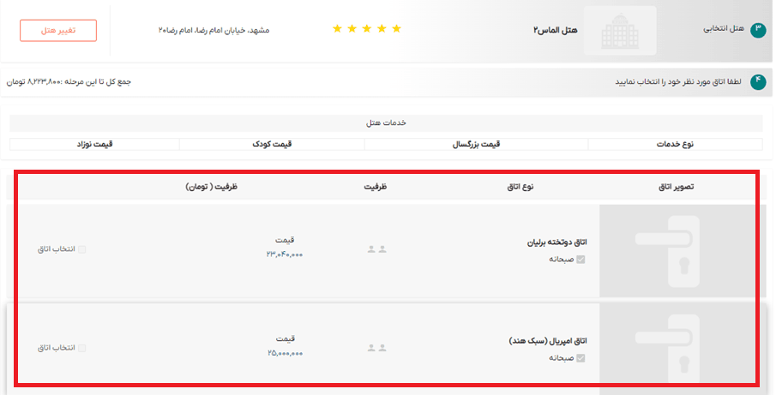
Task: Click the ۲۳,۰۴۰,۰۰۰ price of the برلیان room
Action: coord(285,254)
